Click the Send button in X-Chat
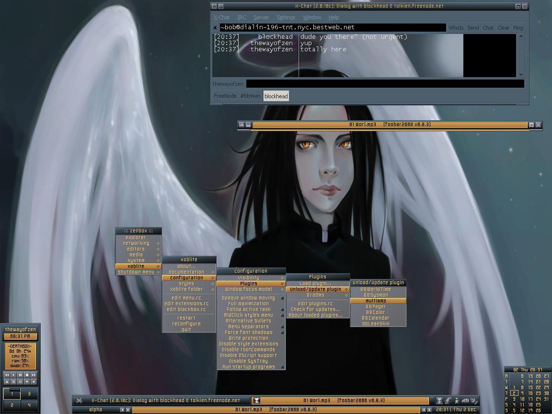 click(473, 28)
